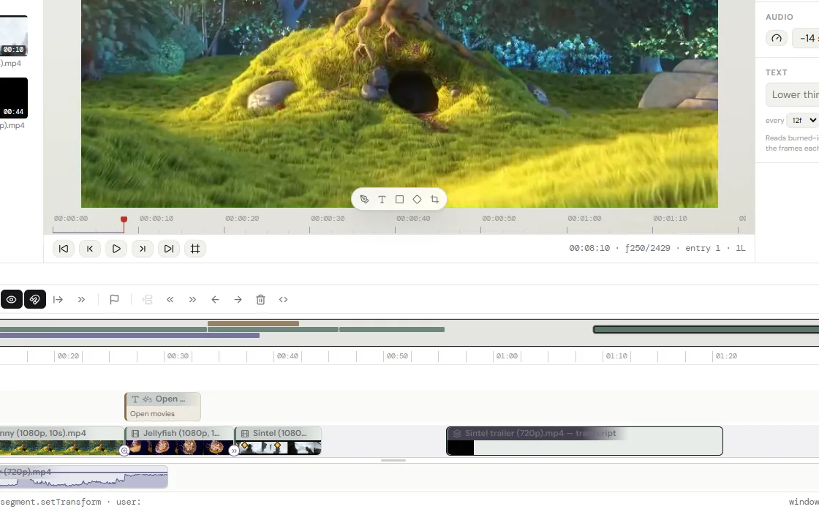Viewport: 819px width, 512px height.
Task: Click the dark outlined overview bar in minimap
Action: click(706, 330)
